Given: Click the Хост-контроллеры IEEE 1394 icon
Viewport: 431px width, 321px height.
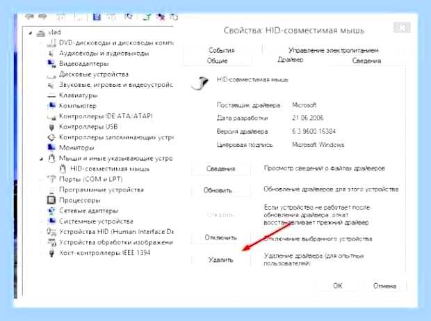Looking at the screenshot, I should (x=51, y=253).
